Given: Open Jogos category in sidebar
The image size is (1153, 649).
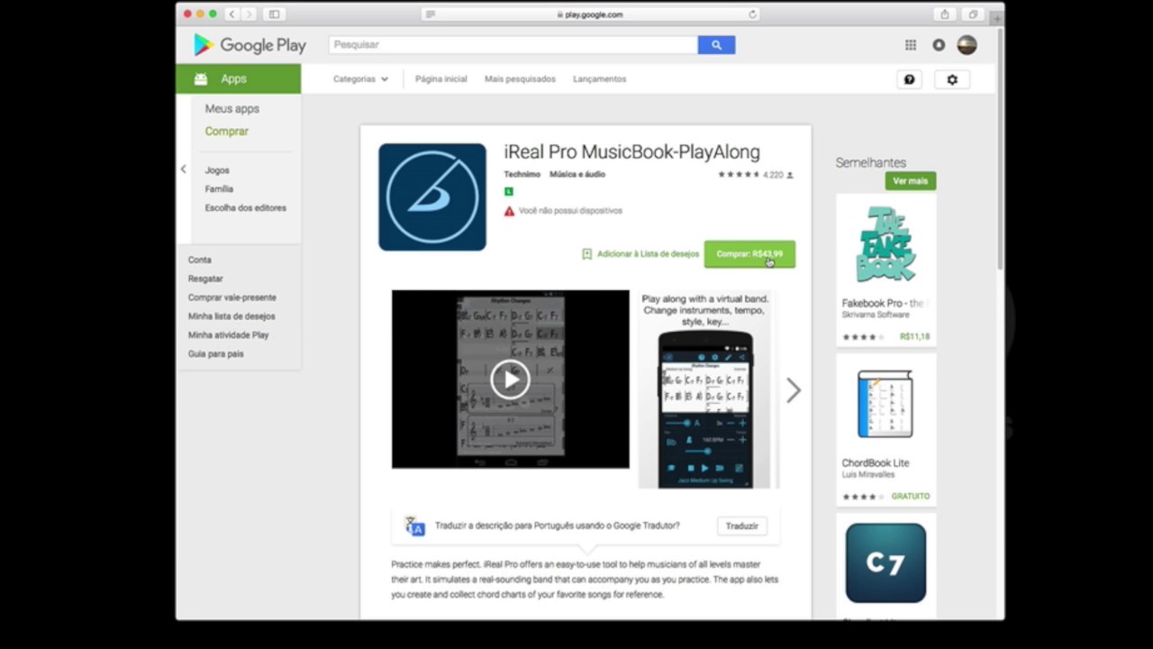Looking at the screenshot, I should pyautogui.click(x=216, y=170).
